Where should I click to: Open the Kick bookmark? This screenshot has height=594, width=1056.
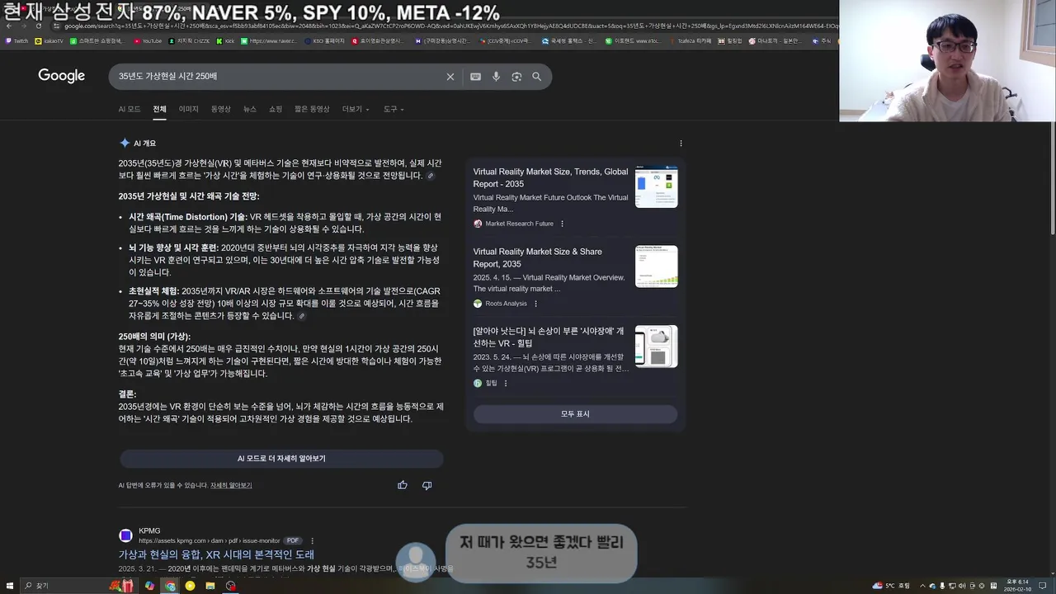click(x=226, y=40)
